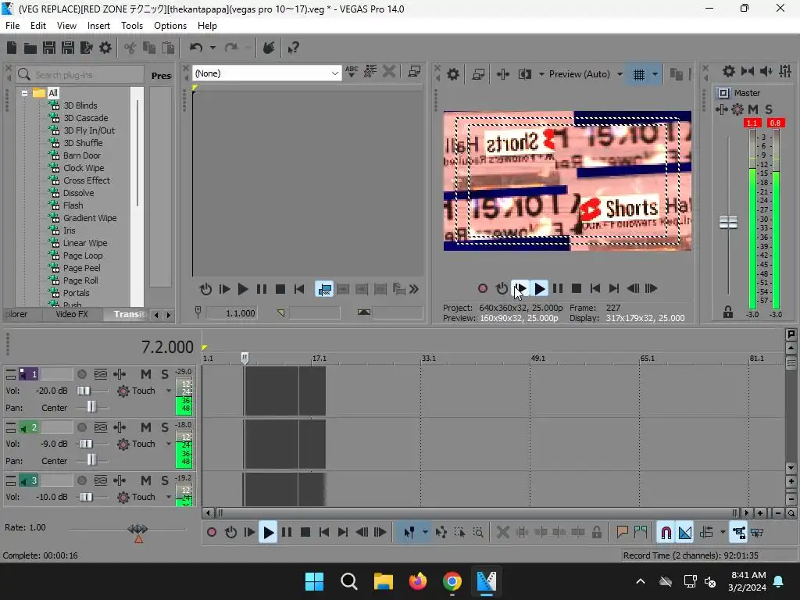Toggle Master bus solo S
This screenshot has width=800, height=600.
pyautogui.click(x=769, y=109)
